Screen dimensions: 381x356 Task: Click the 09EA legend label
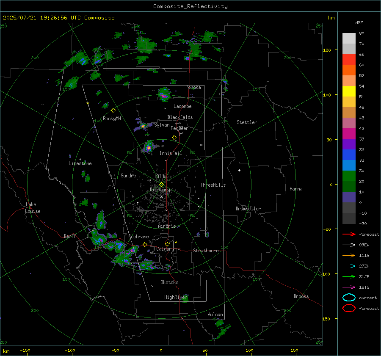coord(364,245)
